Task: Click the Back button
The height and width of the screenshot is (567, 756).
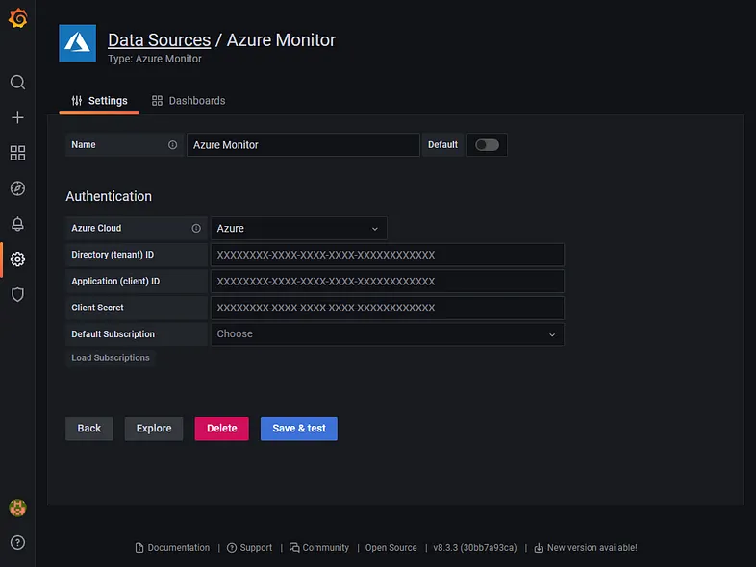Action: [89, 429]
